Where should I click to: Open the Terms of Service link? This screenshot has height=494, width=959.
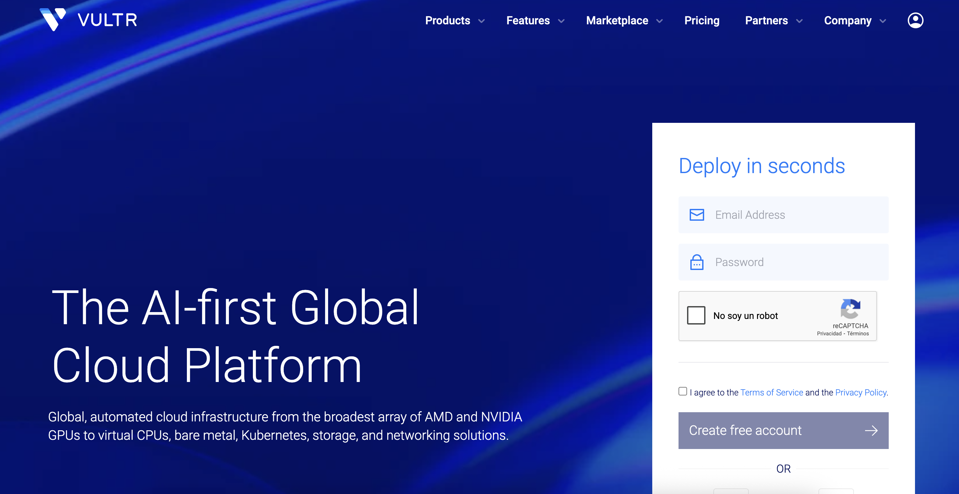pyautogui.click(x=771, y=393)
